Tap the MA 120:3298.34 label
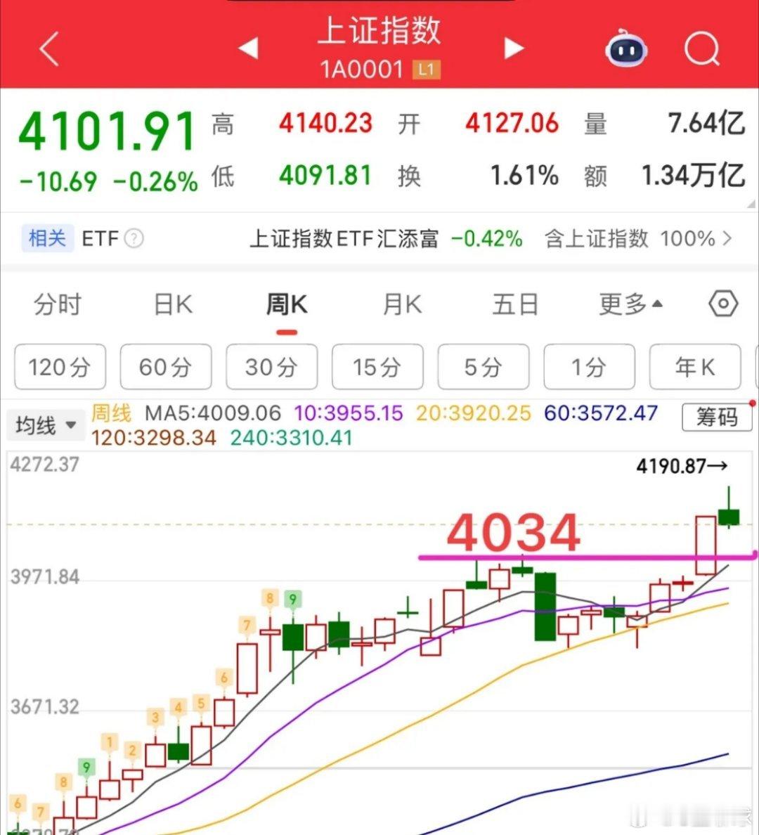Screen dimensions: 759x835 point(154,439)
